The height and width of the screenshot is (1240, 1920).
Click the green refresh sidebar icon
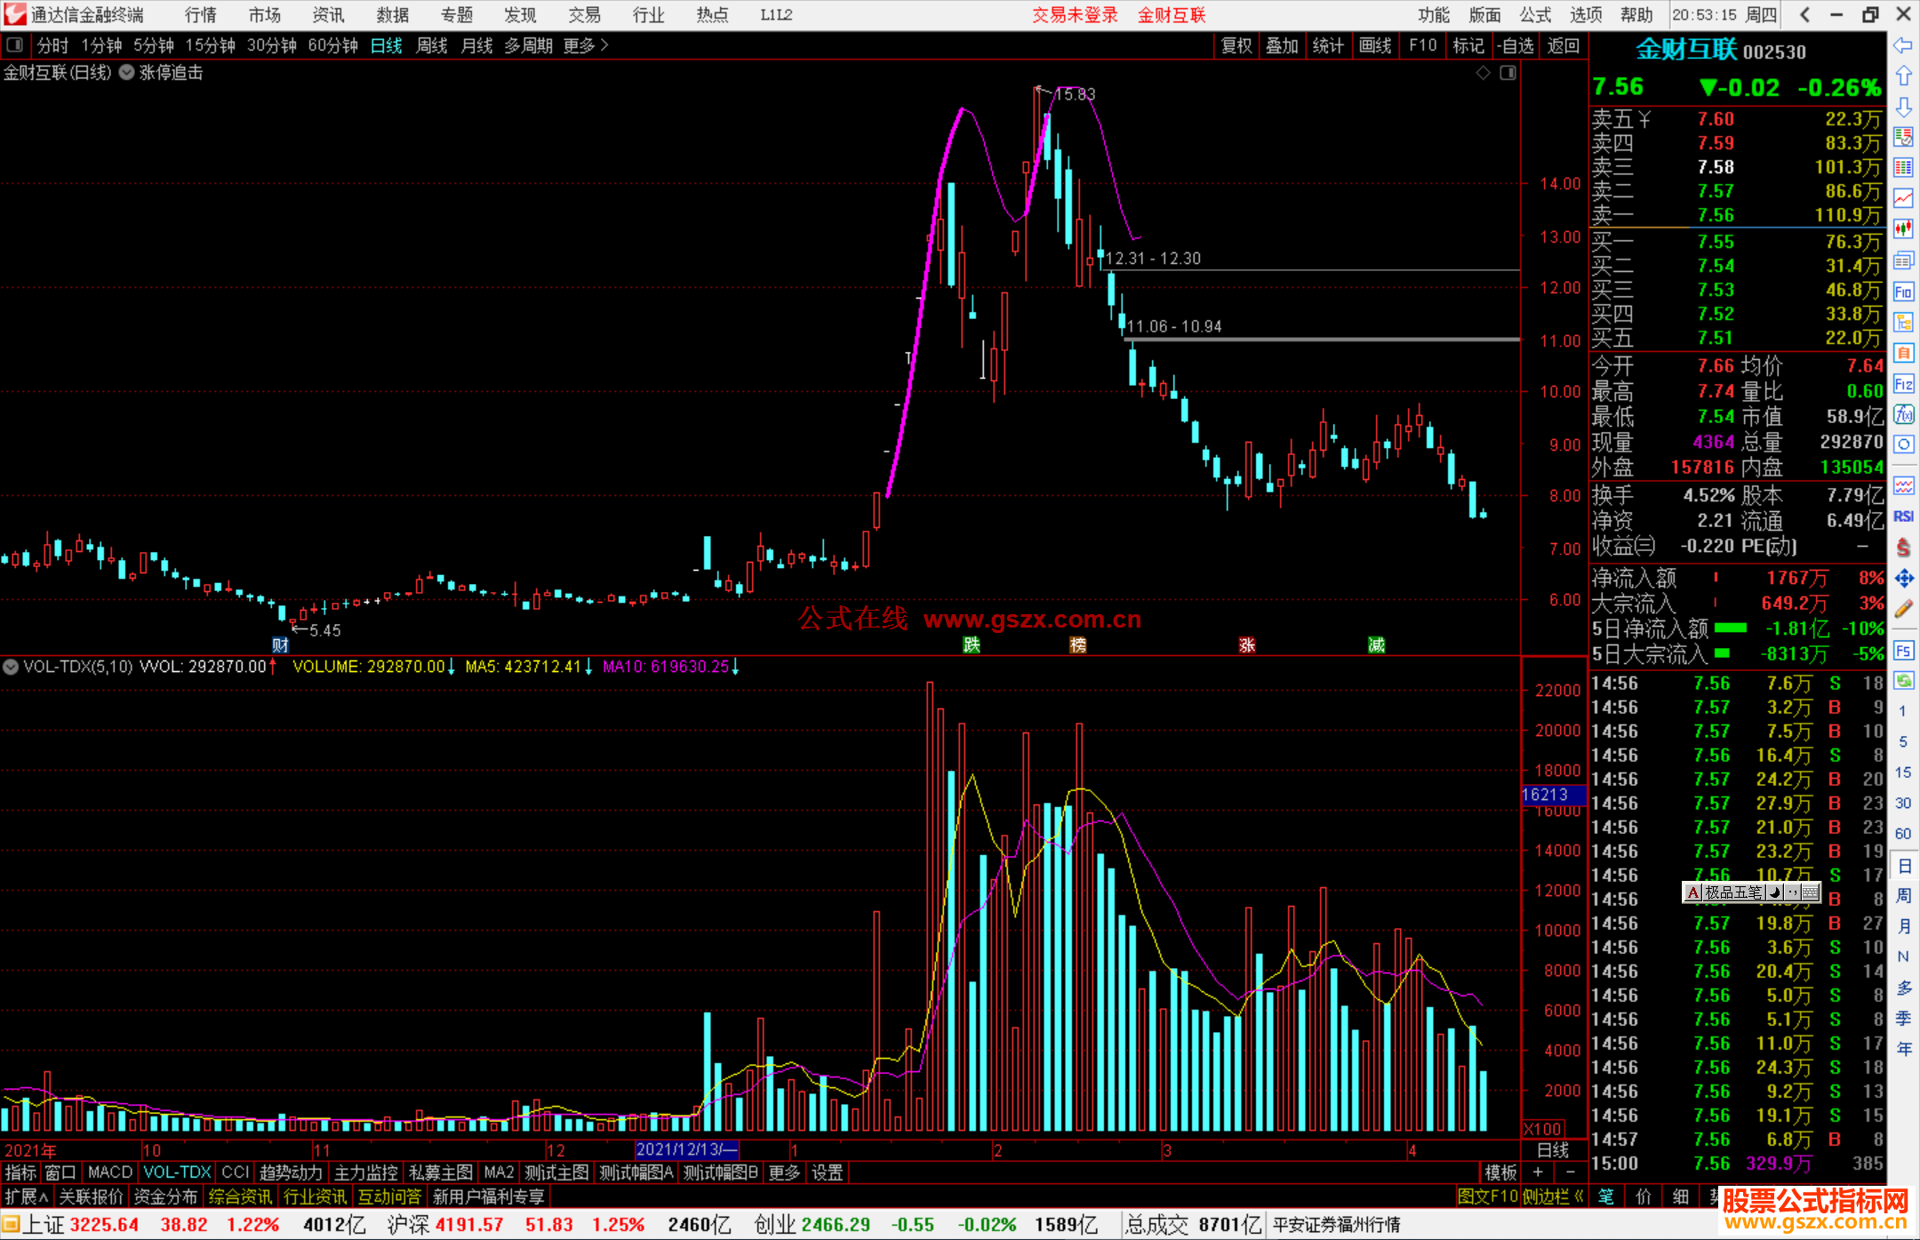click(x=1903, y=681)
